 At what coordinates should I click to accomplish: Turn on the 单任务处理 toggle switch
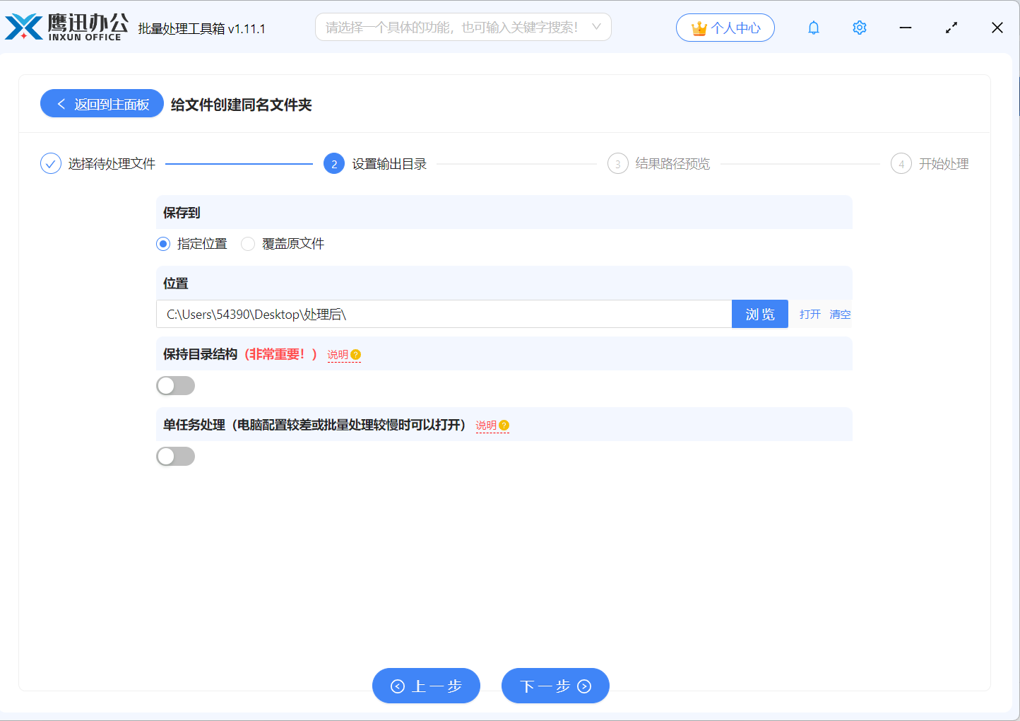(x=175, y=457)
